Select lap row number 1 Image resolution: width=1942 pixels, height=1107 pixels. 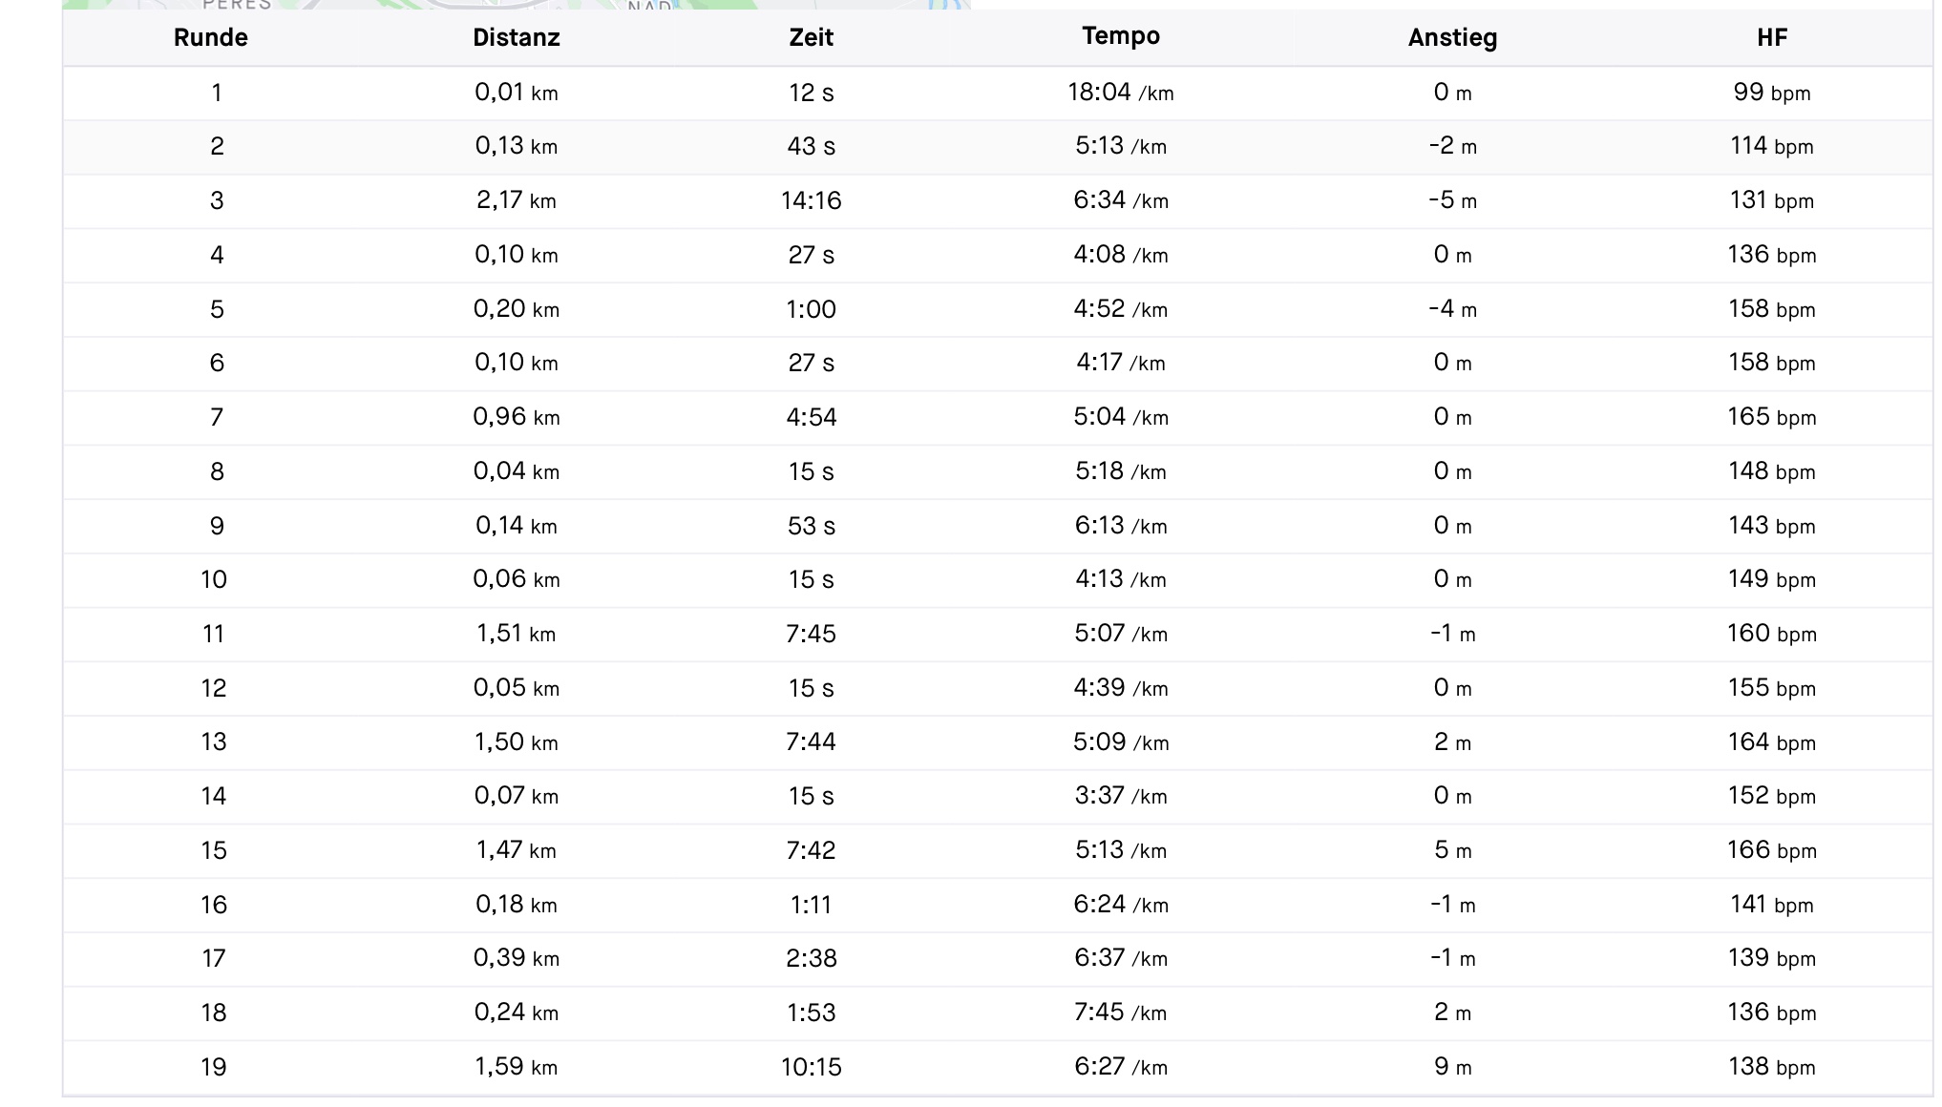(217, 93)
